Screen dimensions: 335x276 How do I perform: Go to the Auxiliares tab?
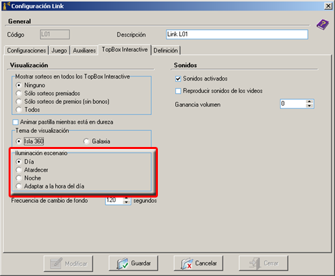click(x=84, y=51)
